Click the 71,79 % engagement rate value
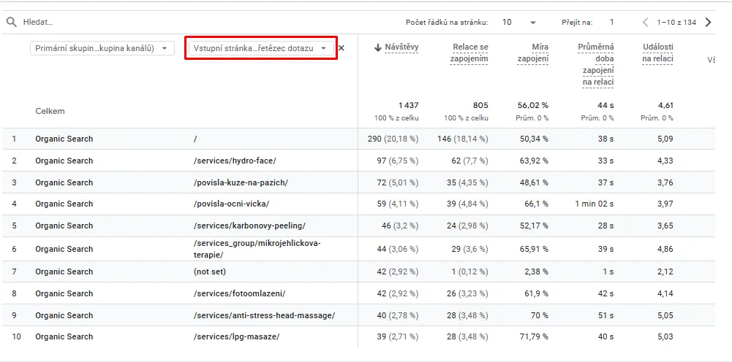 [534, 336]
